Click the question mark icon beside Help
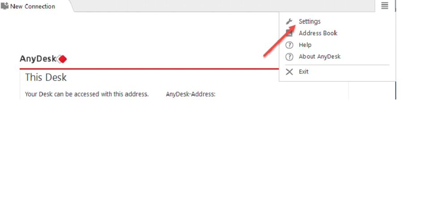Screen dimensions: 423x223 tap(289, 45)
